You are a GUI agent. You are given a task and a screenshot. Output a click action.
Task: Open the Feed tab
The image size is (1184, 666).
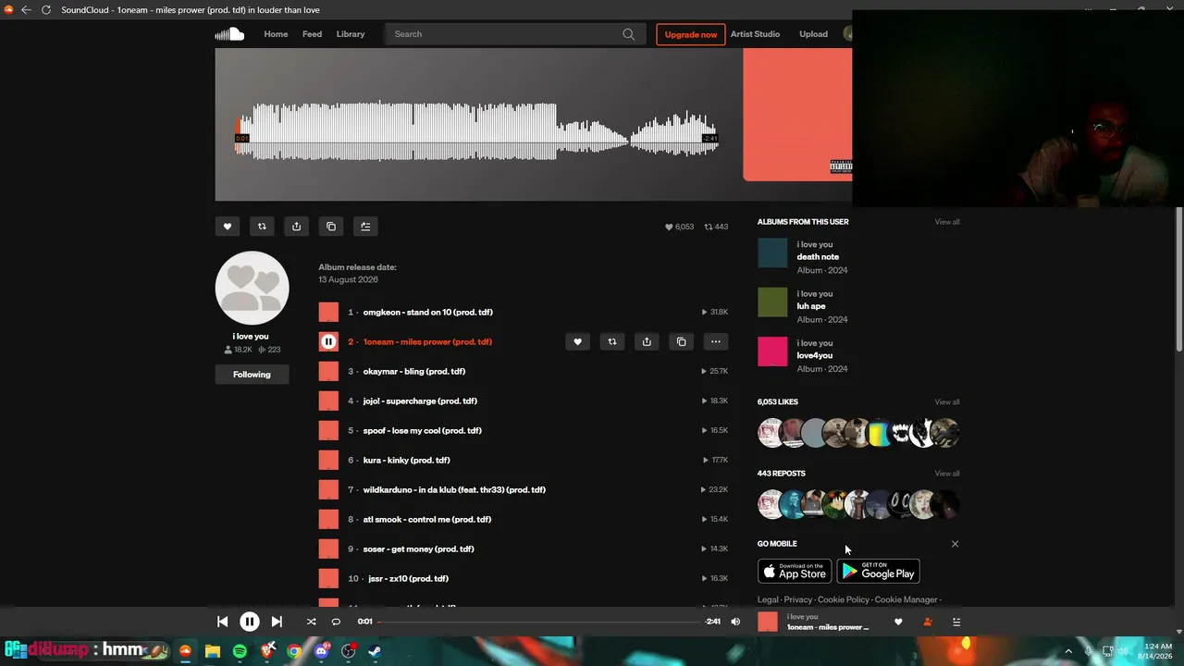(x=313, y=34)
